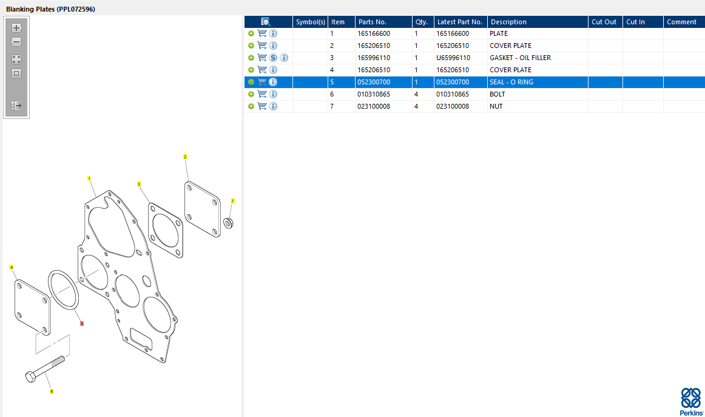705x417 pixels.
Task: Select callout 4 on the diagram
Action: 12,267
